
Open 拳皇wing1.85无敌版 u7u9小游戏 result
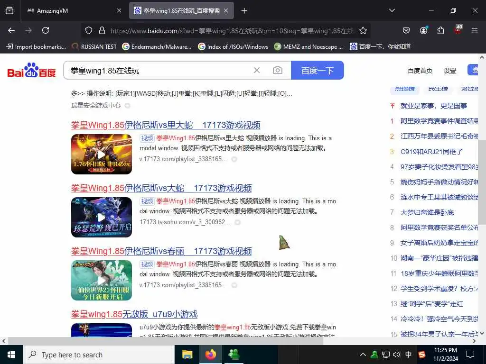pyautogui.click(x=134, y=314)
